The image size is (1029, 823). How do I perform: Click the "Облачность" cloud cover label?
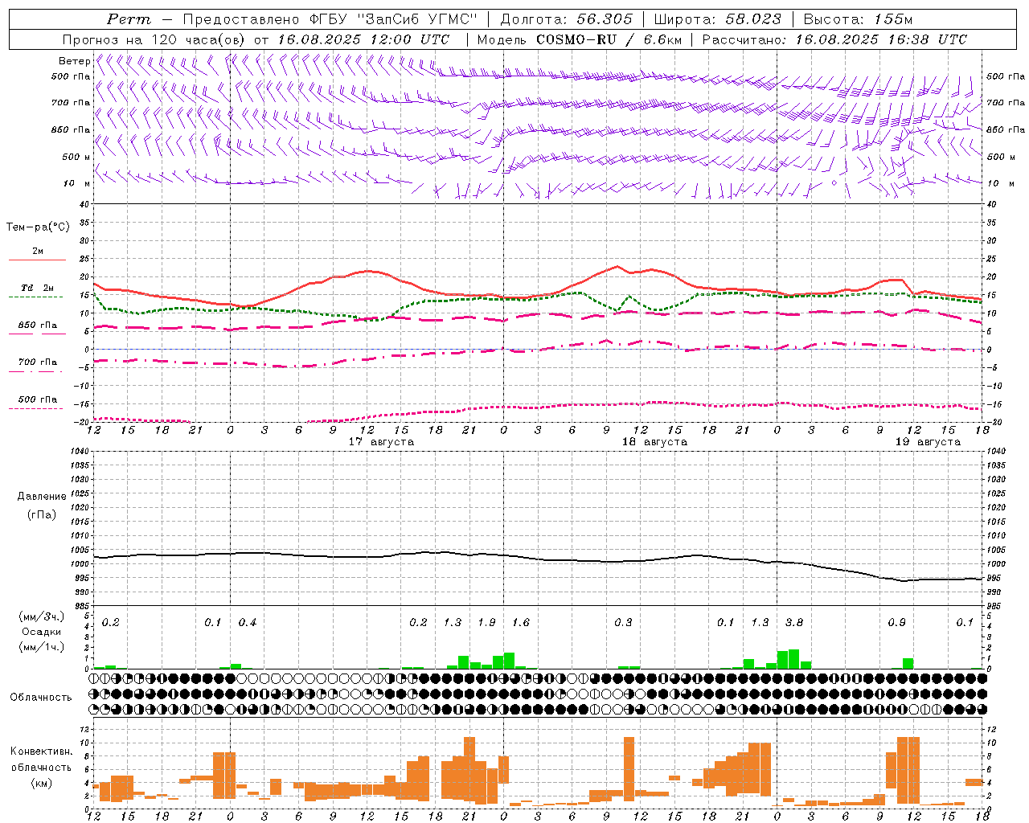click(x=41, y=697)
